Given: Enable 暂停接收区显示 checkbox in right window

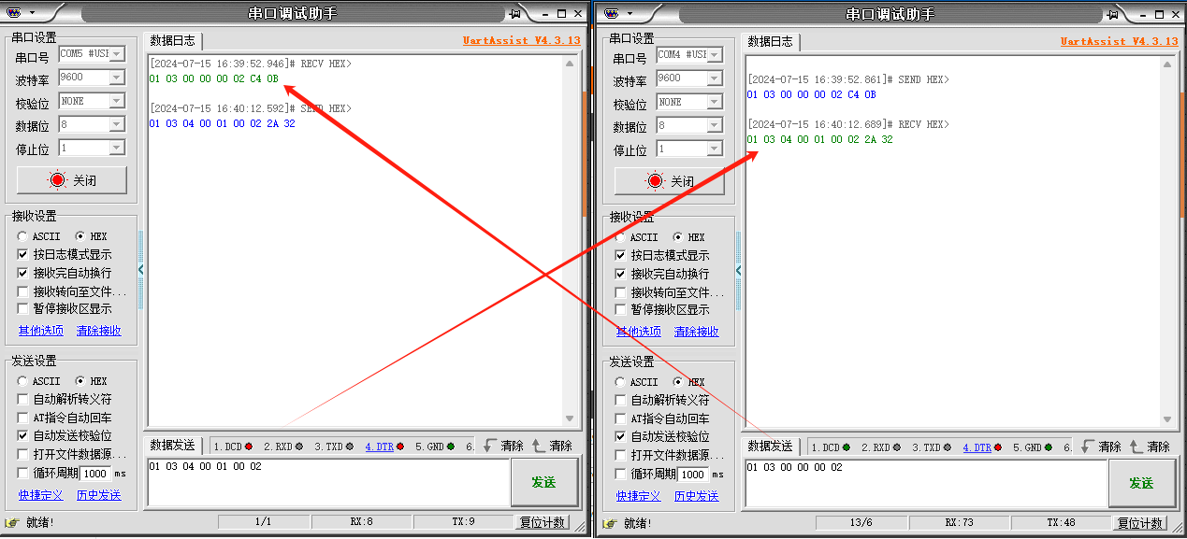Looking at the screenshot, I should [x=620, y=309].
